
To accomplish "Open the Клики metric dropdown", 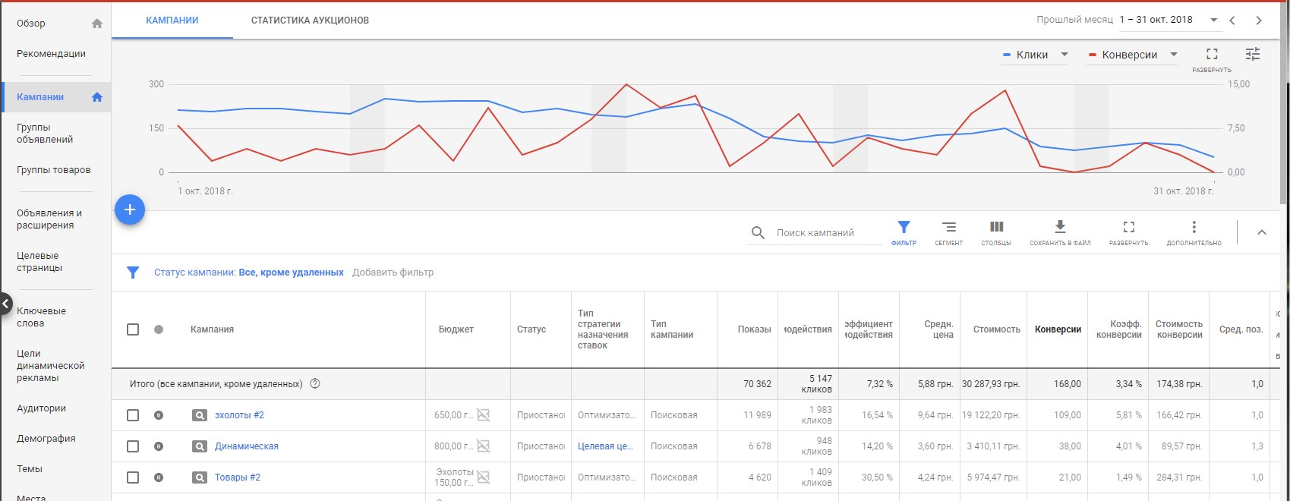I will click(1036, 55).
